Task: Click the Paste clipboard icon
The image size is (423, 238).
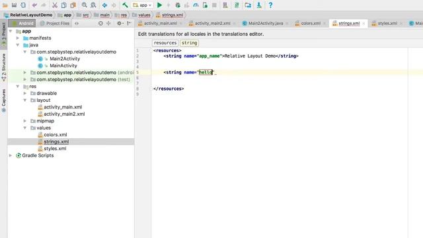Action: (x=73, y=5)
